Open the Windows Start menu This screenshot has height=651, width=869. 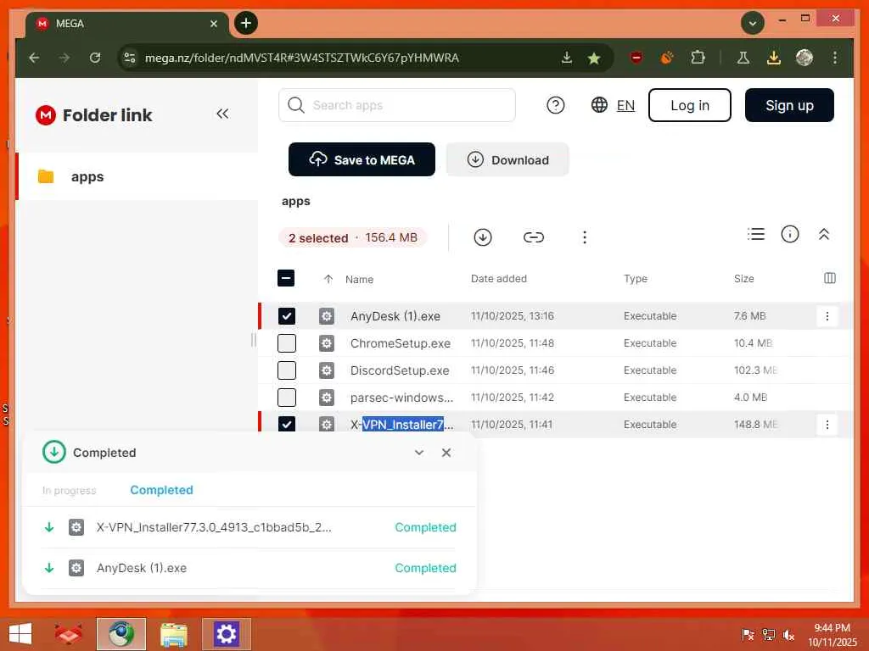pos(20,634)
